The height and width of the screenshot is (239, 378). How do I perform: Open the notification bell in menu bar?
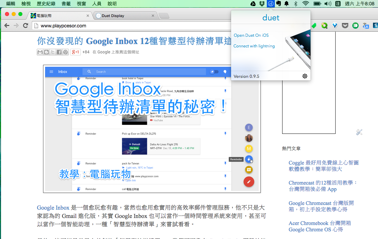pos(287,4)
